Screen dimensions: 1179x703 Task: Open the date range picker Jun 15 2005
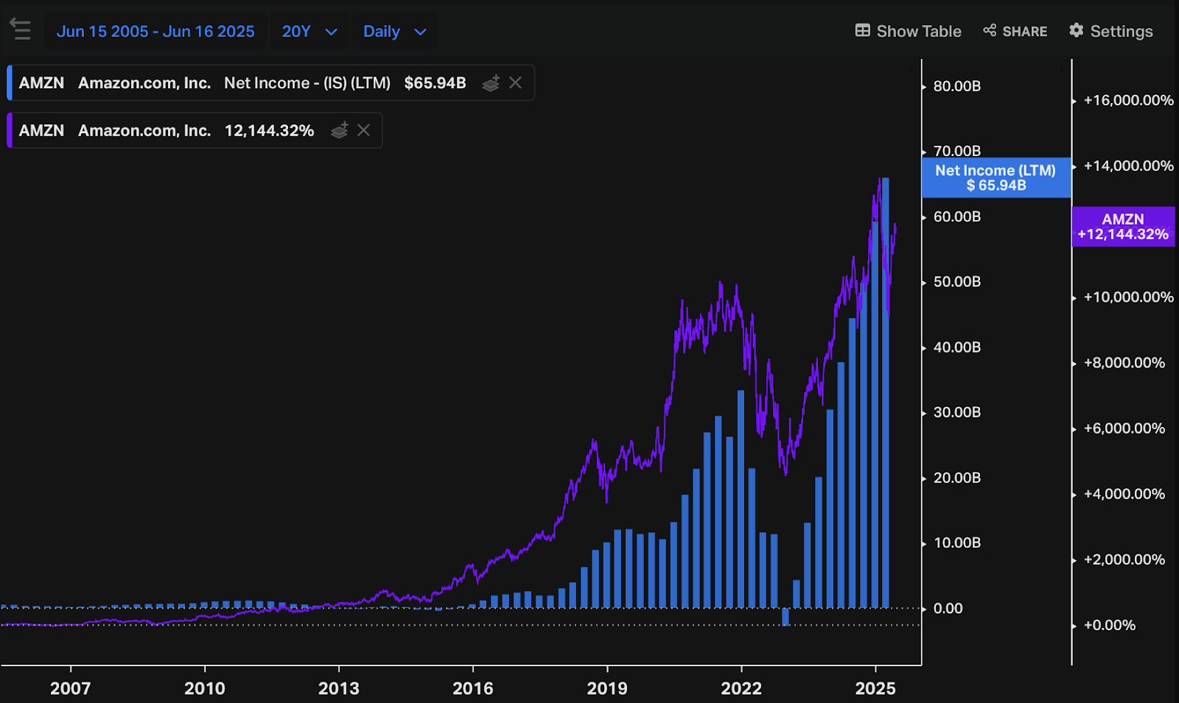(155, 32)
